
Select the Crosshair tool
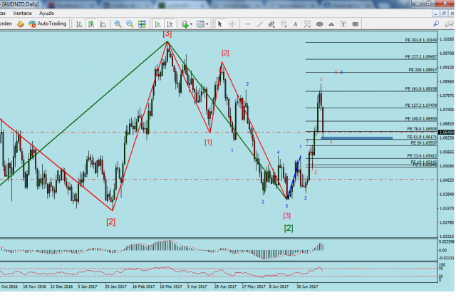(x=232, y=24)
